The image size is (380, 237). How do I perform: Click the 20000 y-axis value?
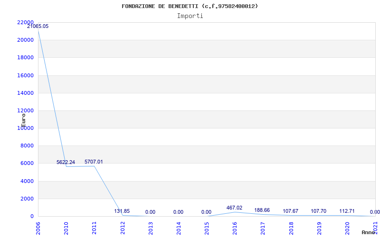(25, 40)
